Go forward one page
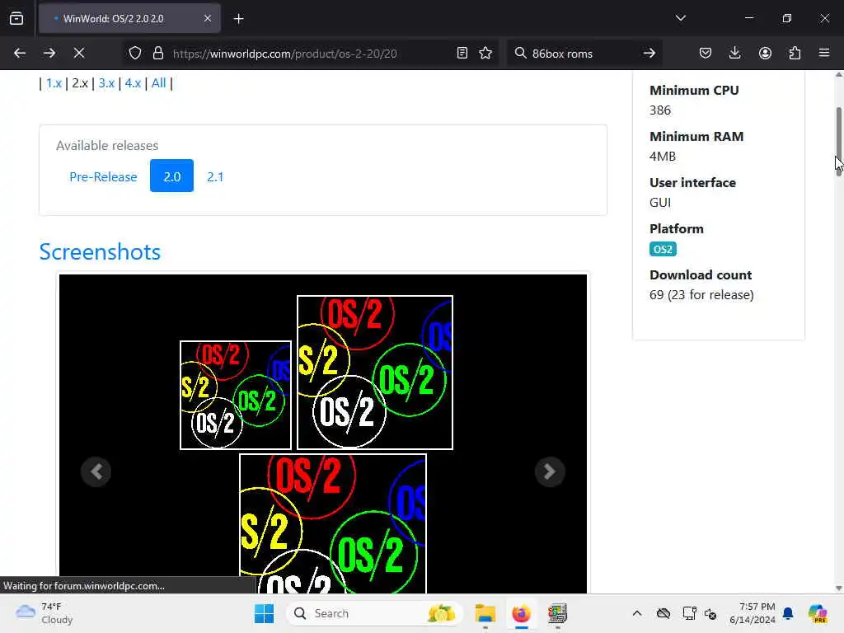844x633 pixels. point(49,53)
